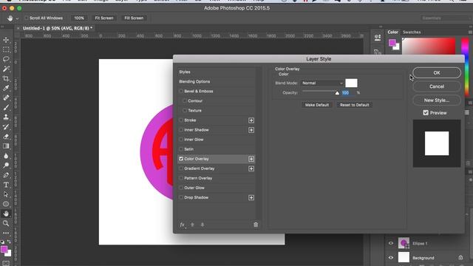Hide the Ellipse 1 layer
The width and height of the screenshot is (473, 266).
(391, 243)
